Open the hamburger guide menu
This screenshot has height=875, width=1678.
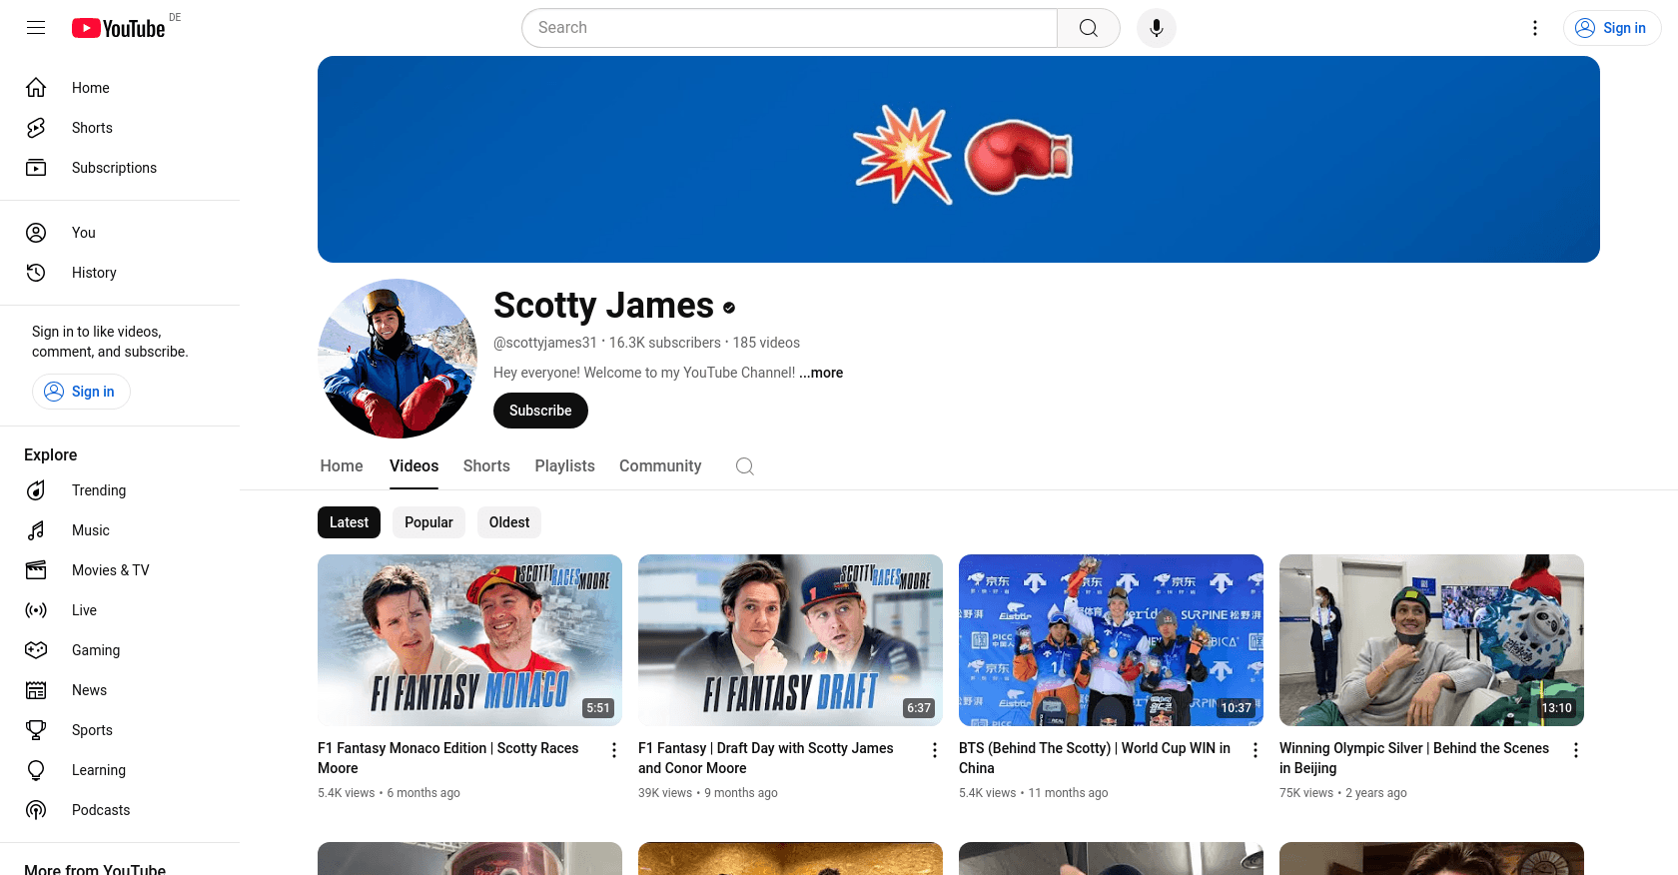coord(36,28)
